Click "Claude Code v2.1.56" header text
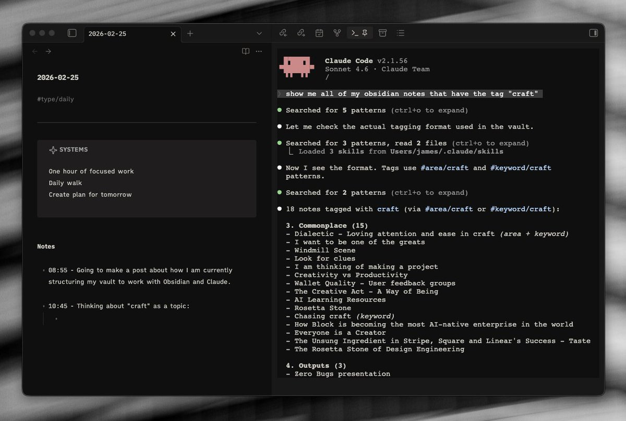 tap(366, 61)
